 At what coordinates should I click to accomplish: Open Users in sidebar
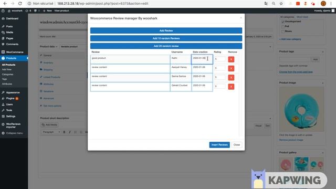point(9,104)
